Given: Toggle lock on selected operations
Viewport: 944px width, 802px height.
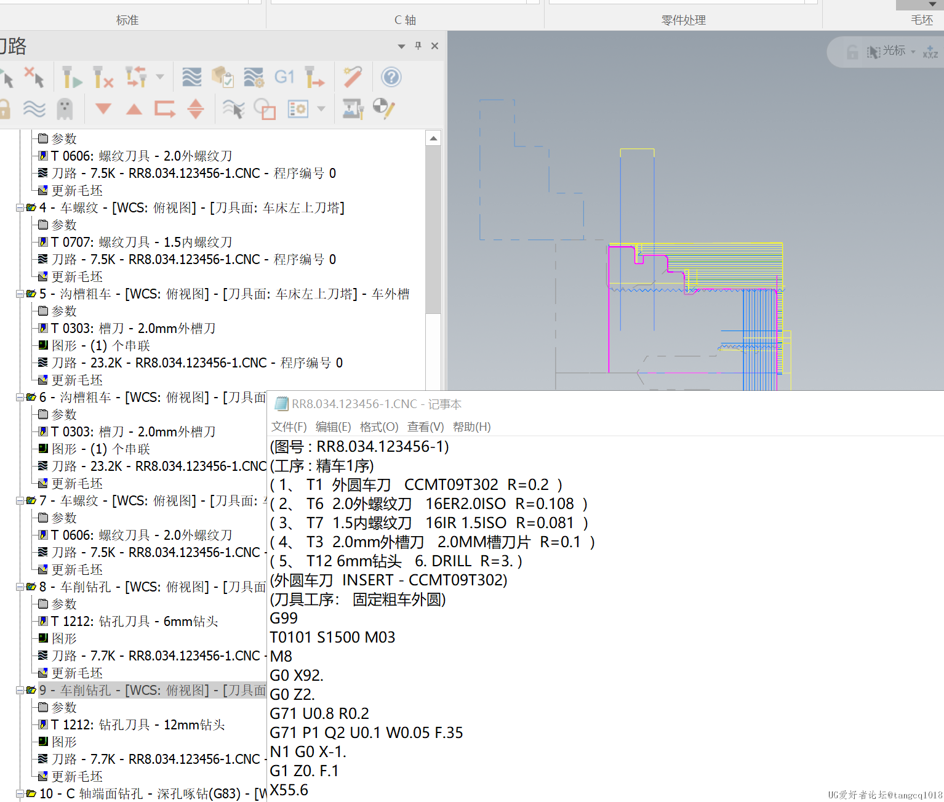Looking at the screenshot, I should tap(5, 110).
